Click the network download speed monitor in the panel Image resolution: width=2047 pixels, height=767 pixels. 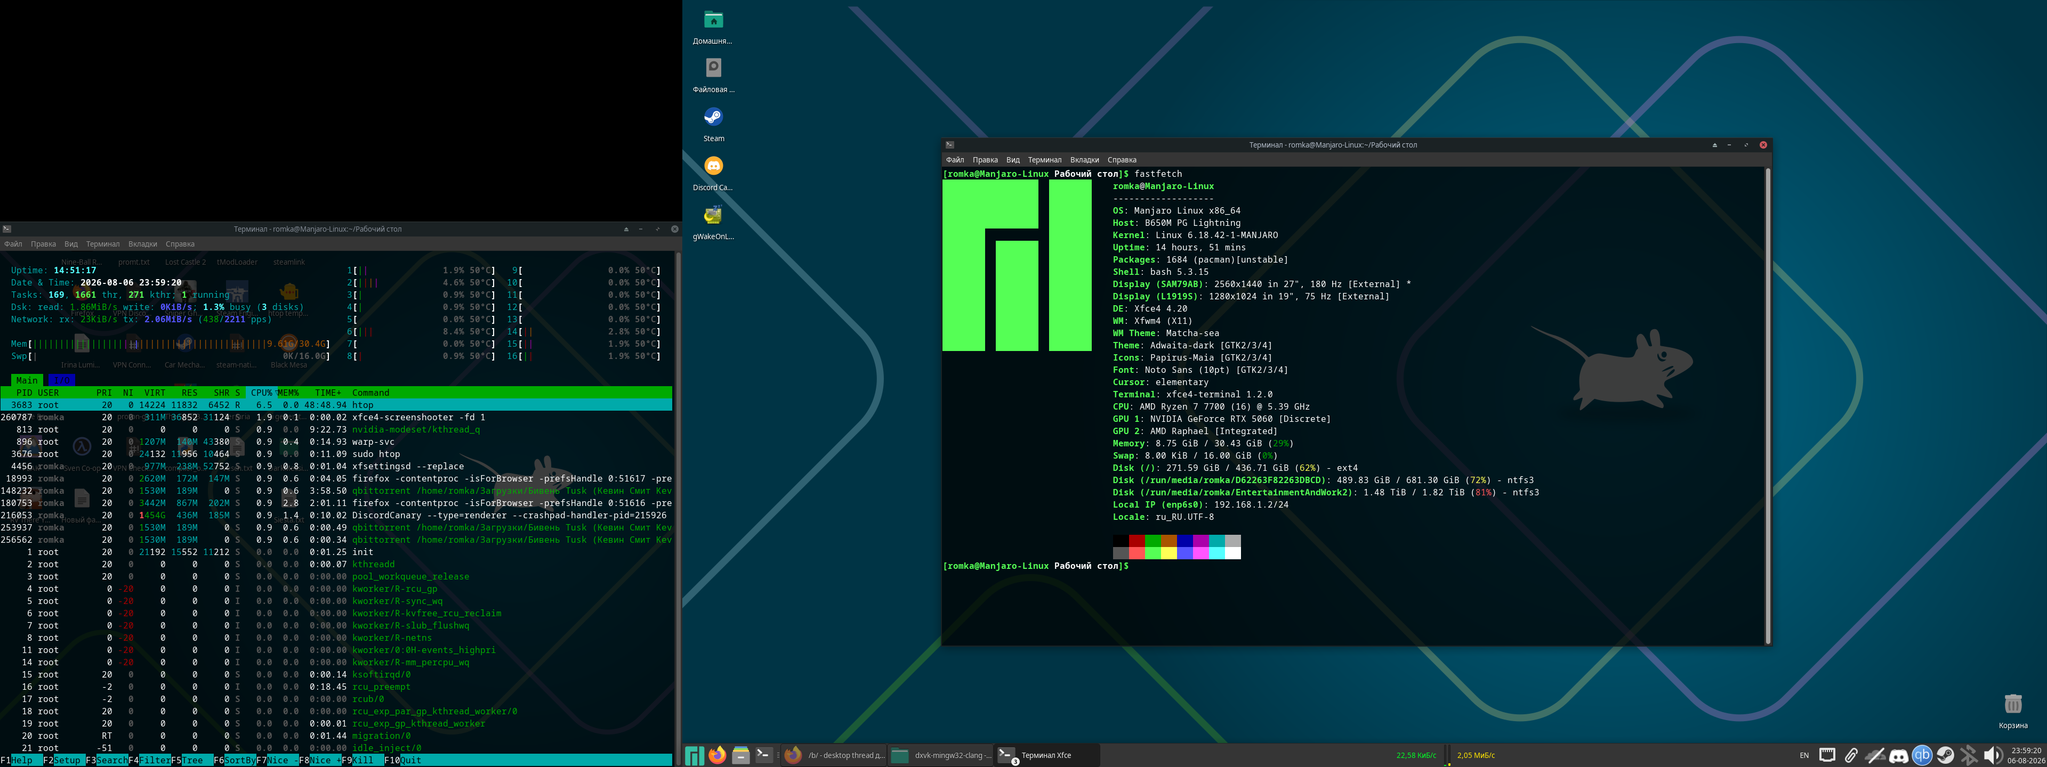1416,755
